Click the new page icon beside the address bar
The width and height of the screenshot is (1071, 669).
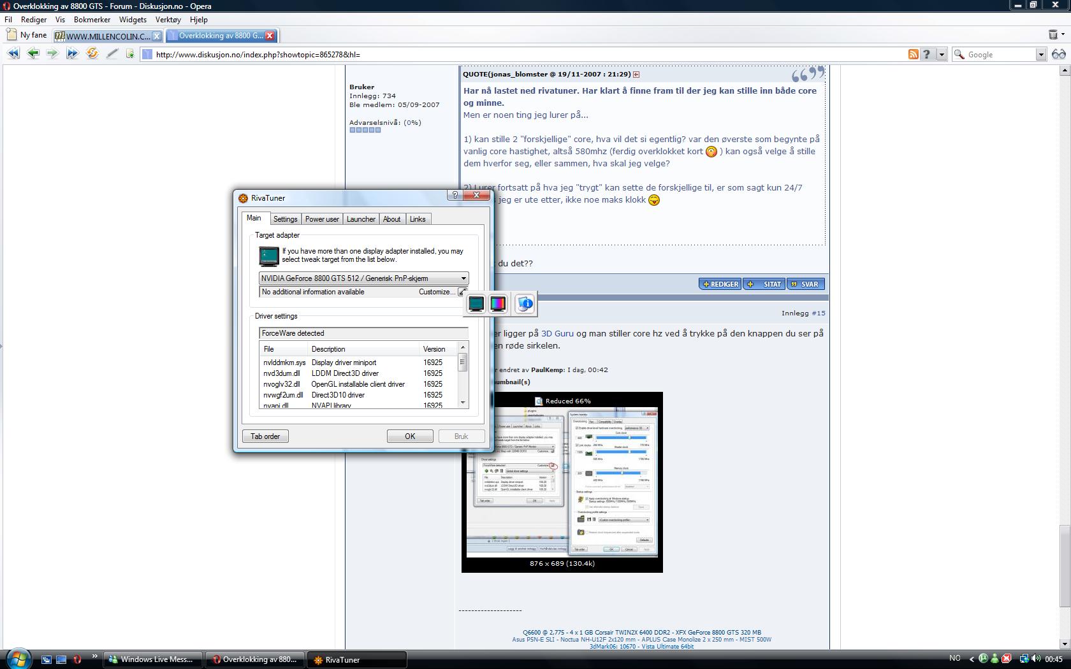click(x=130, y=54)
